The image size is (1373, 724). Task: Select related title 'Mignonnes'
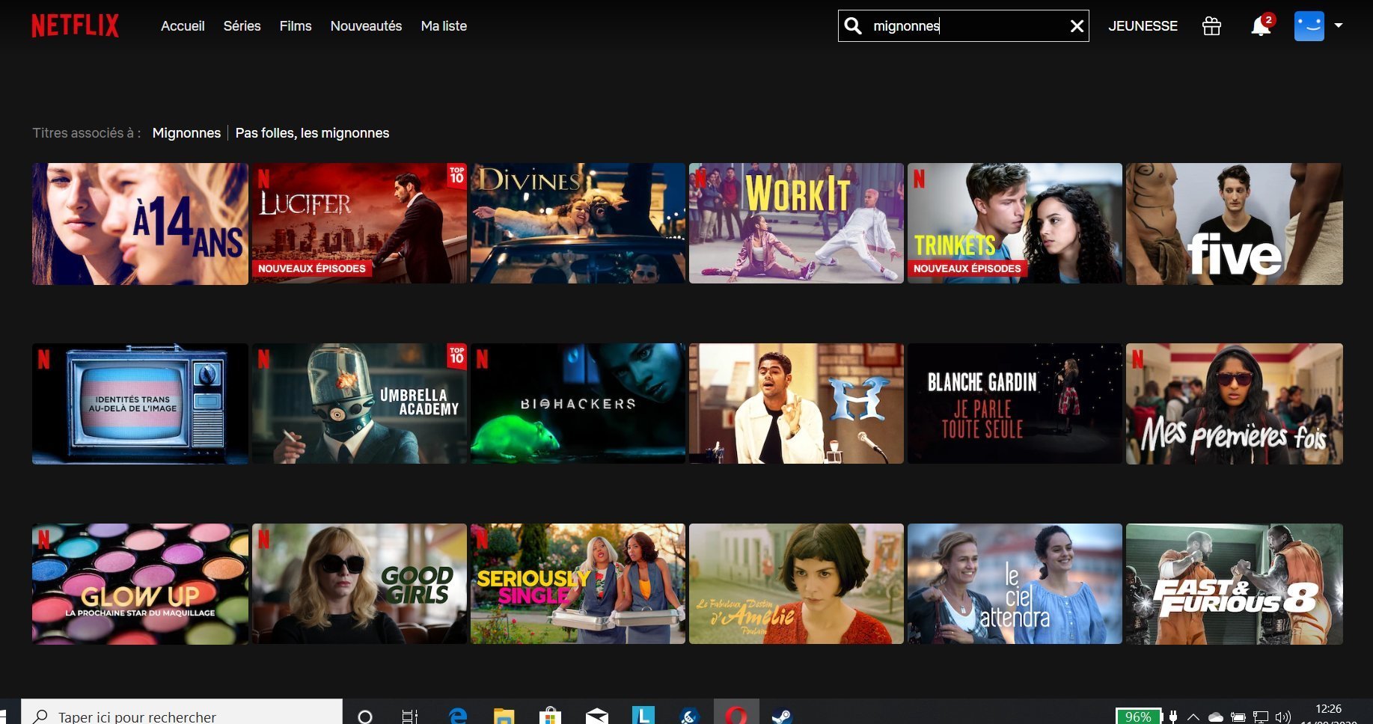point(186,133)
